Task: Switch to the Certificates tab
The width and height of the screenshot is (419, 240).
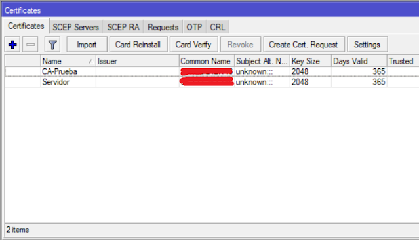Action: tap(26, 26)
